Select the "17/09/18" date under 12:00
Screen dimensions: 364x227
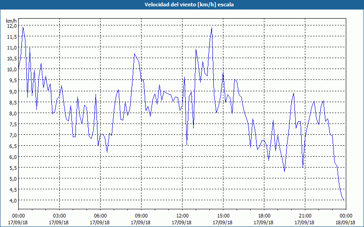182,222
